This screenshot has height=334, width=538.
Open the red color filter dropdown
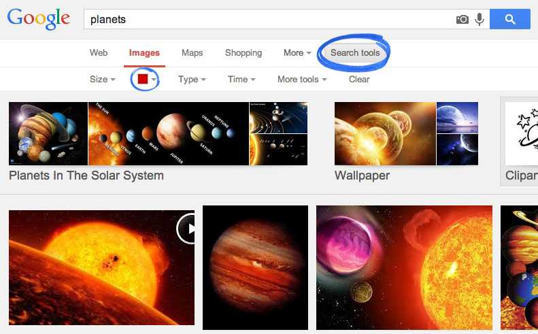click(146, 80)
